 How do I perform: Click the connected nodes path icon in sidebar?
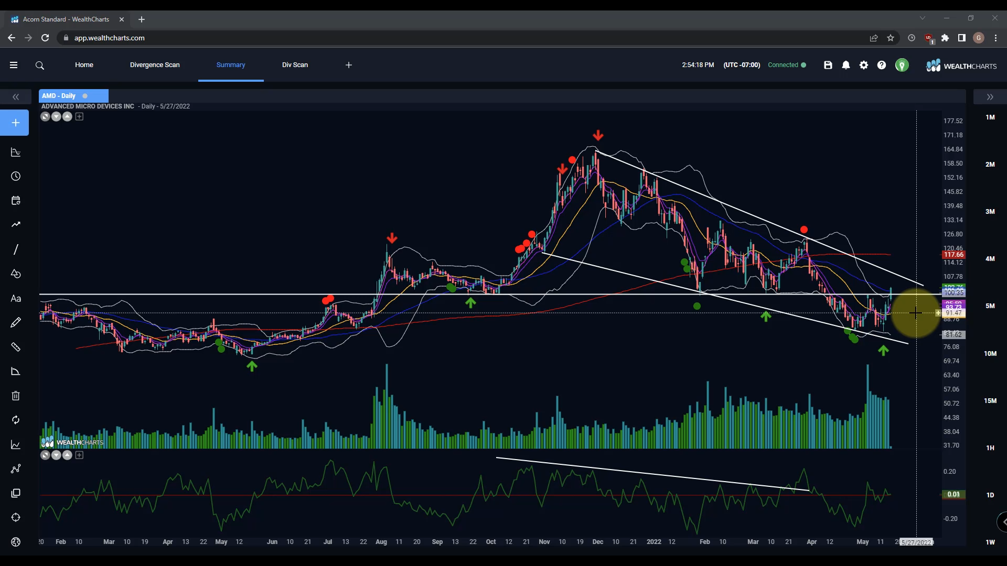16,469
